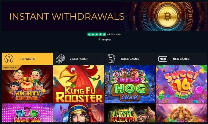
Task: Open the Wild Hog Luau game
Action: pos(130,84)
